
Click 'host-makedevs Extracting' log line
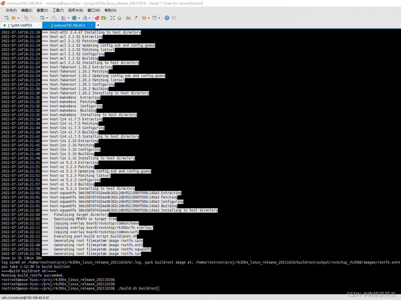click(x=75, y=98)
